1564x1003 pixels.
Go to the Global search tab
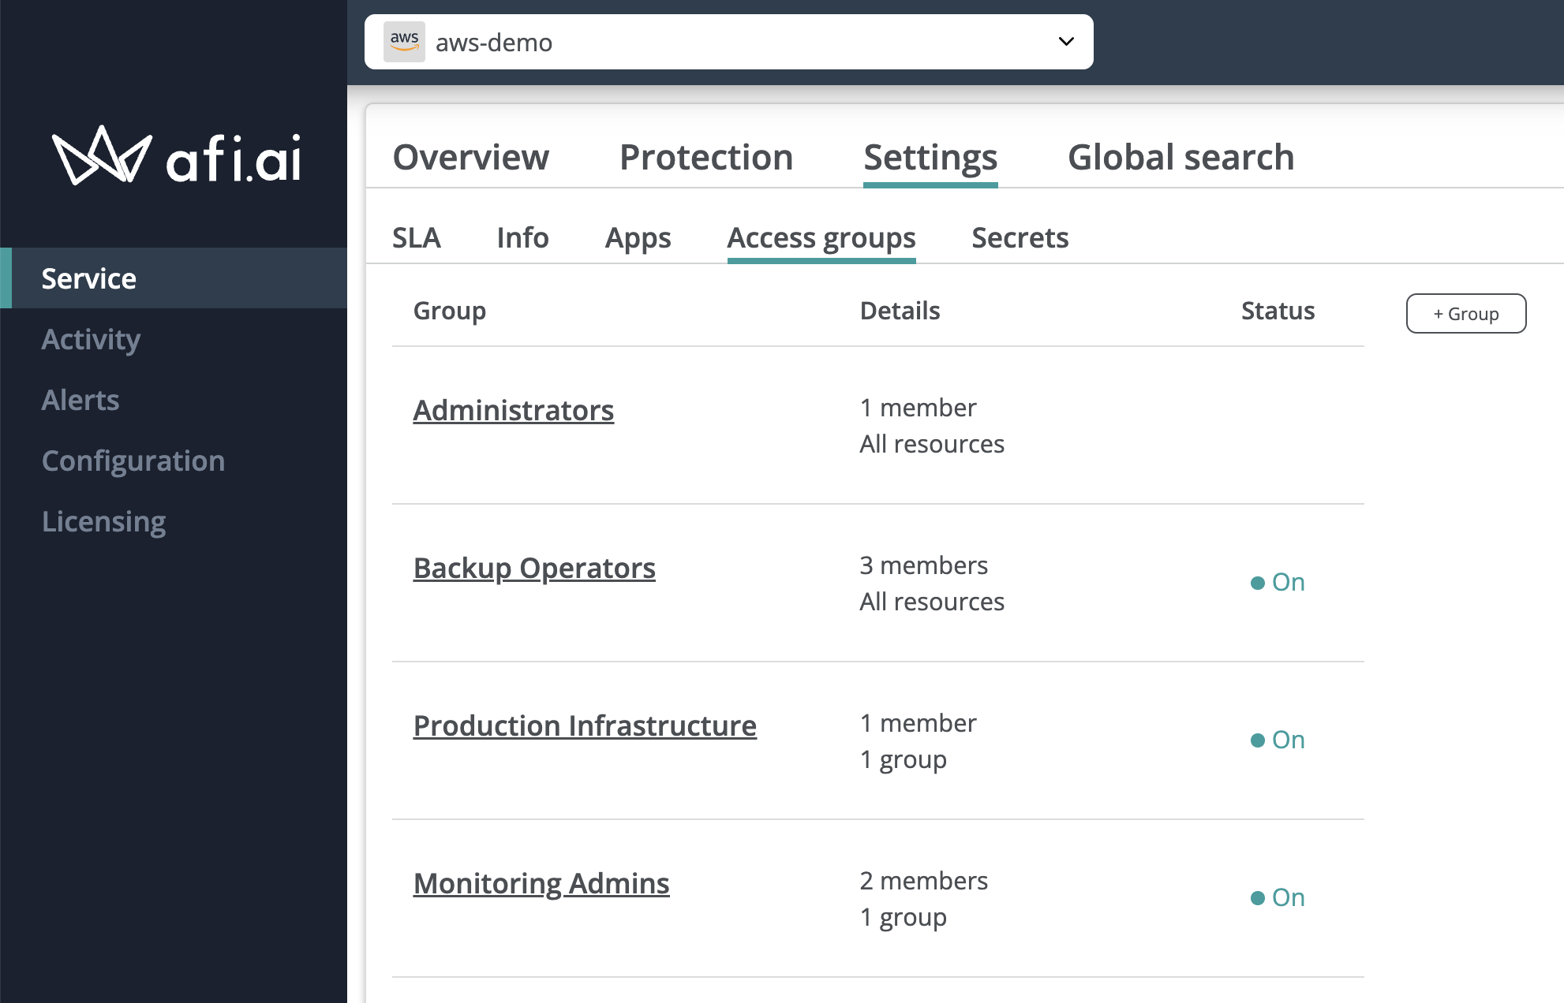tap(1180, 158)
